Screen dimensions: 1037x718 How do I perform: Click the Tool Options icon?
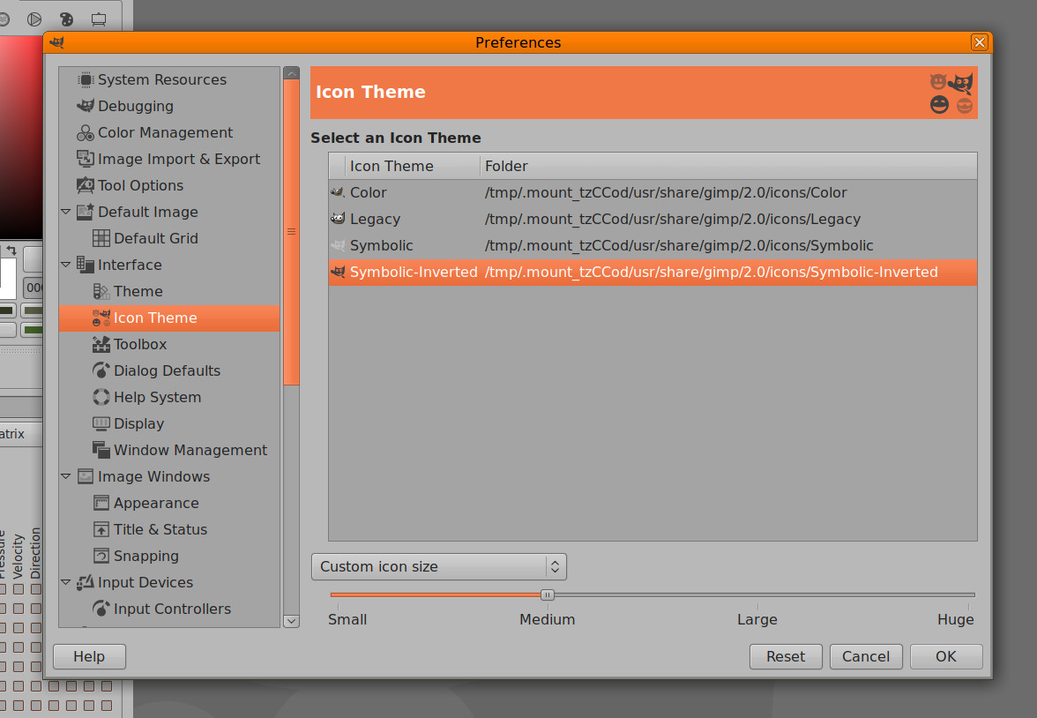tap(86, 185)
